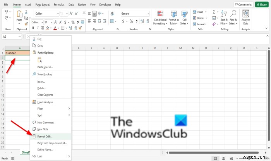
Task: Click mini toolbar Format Painter brush
Action: (x=80, y=28)
